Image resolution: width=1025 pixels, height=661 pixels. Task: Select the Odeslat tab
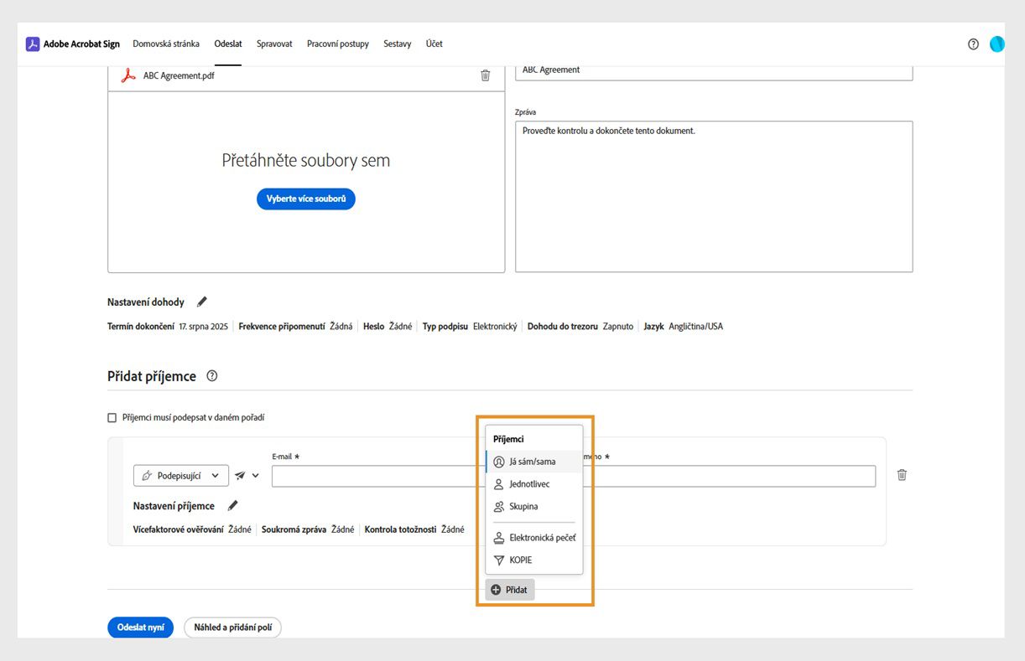(228, 44)
